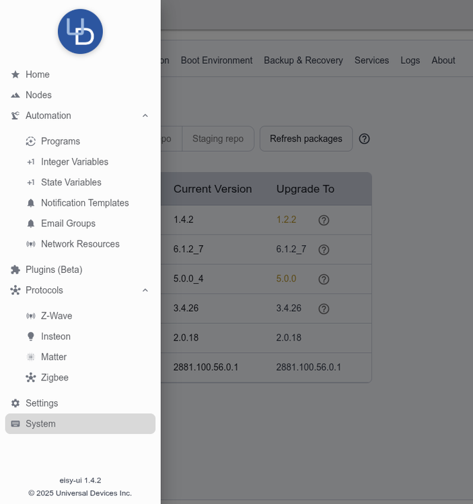Click the Automation robot arm icon

pos(15,116)
